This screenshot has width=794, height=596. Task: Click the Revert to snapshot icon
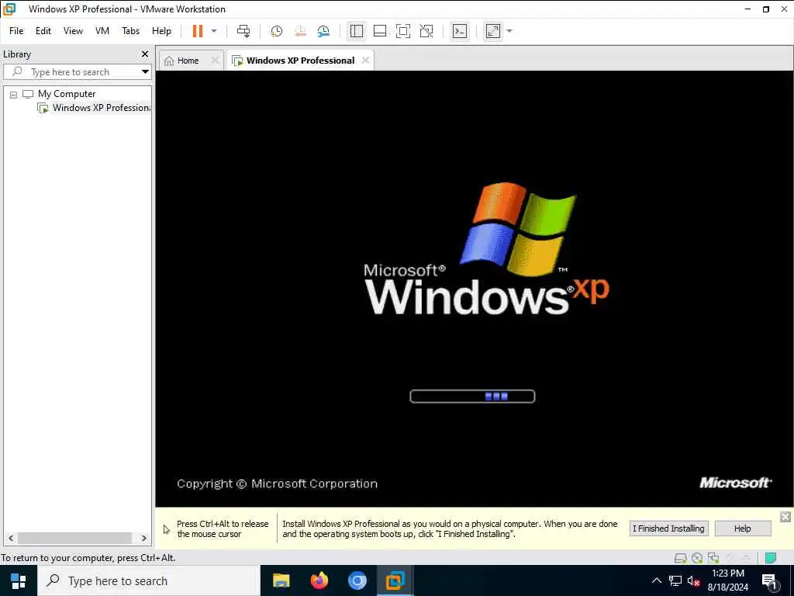click(300, 31)
